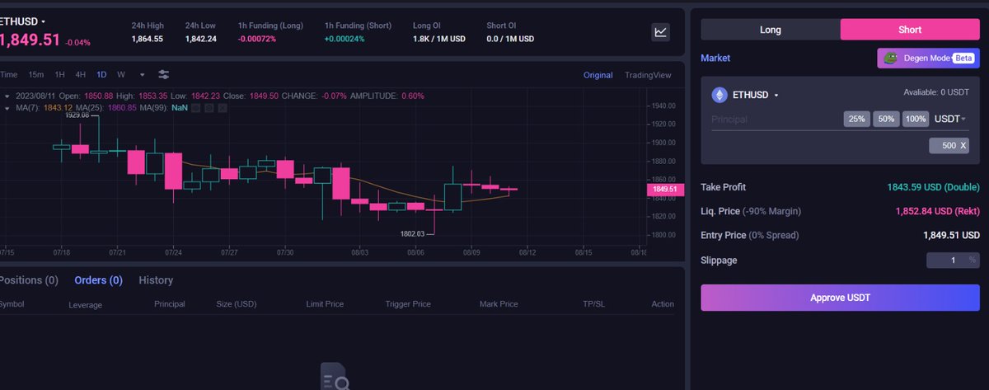Toggle MA indicator visibility icon
Screen dimensions: 989x390
(195, 107)
